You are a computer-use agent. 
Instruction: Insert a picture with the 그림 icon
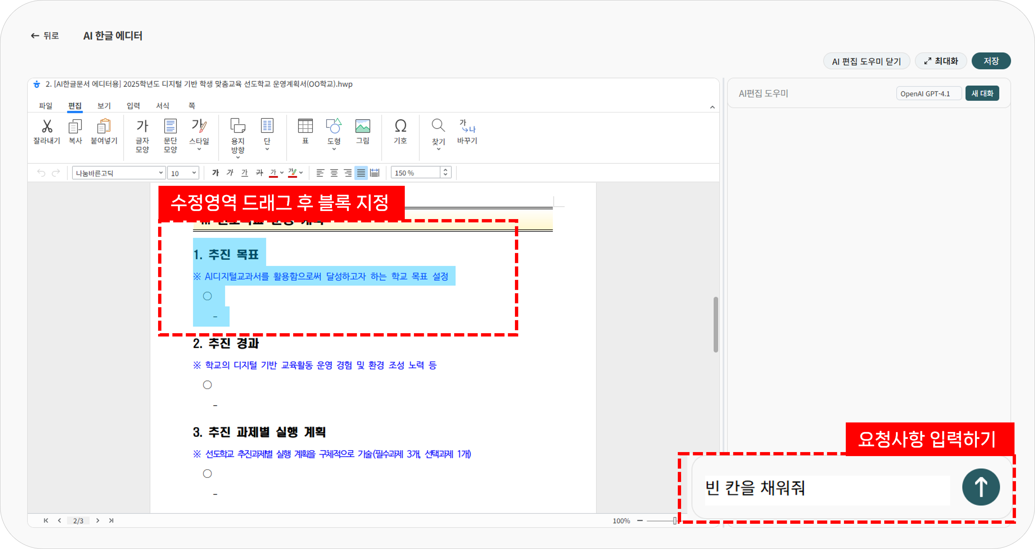tap(362, 127)
